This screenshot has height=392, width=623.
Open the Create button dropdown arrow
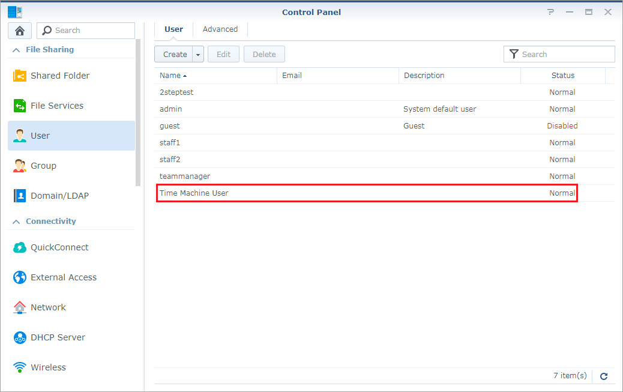198,55
